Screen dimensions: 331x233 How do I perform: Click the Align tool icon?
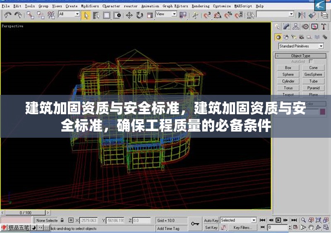pos(312,15)
